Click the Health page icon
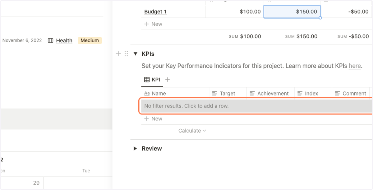This screenshot has width=373, height=190. click(x=51, y=40)
